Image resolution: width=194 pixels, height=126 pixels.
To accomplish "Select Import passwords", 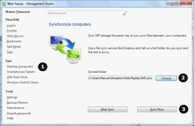I will [x=19, y=113].
